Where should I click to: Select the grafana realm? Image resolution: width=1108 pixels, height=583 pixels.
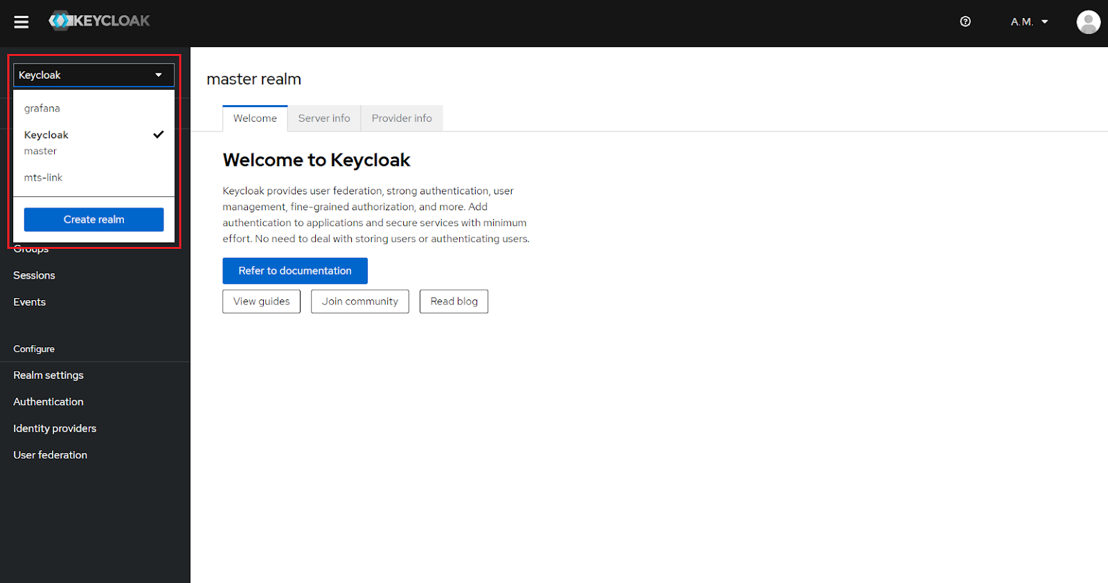click(x=93, y=109)
